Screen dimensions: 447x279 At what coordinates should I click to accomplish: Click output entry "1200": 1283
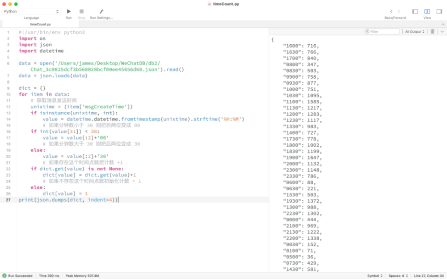302,114
